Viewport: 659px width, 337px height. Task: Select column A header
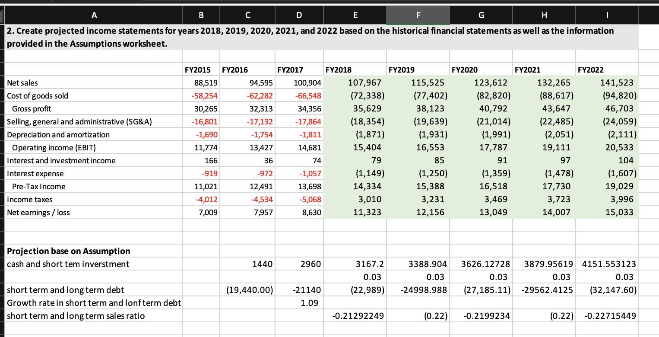pos(93,16)
